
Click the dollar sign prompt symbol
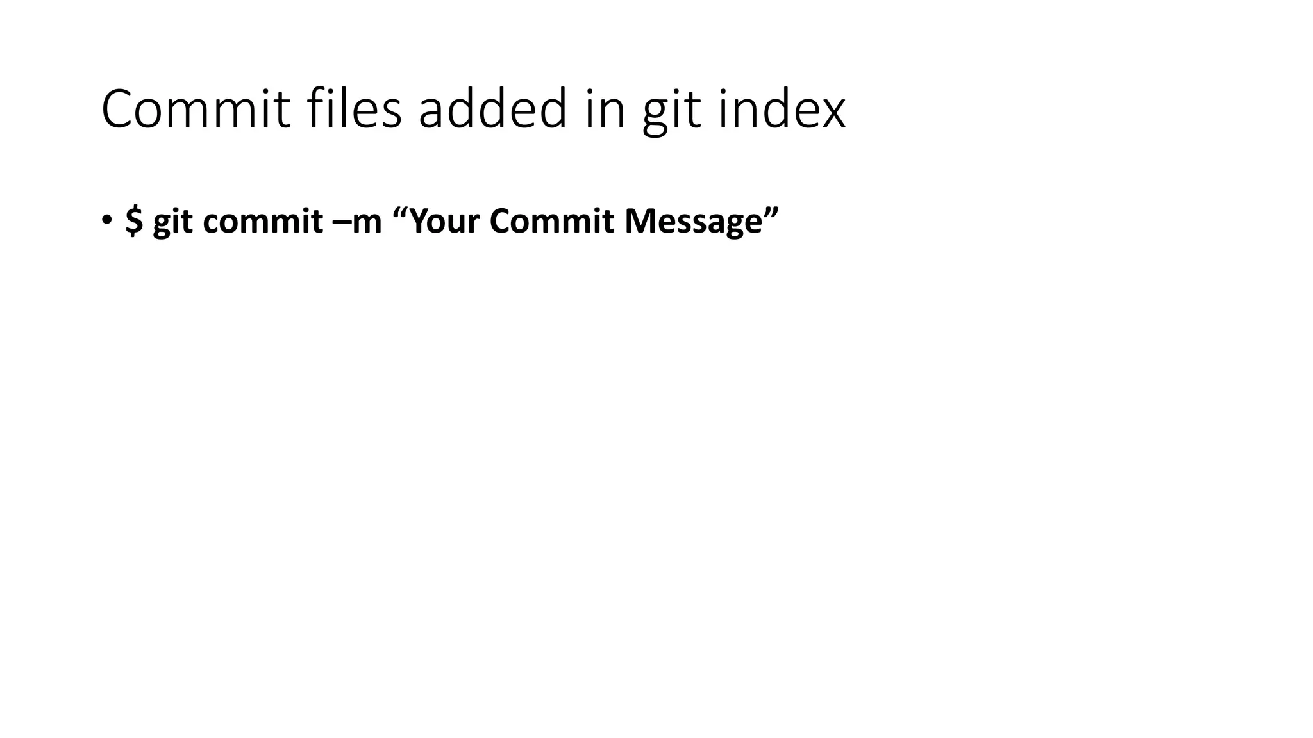tap(134, 220)
